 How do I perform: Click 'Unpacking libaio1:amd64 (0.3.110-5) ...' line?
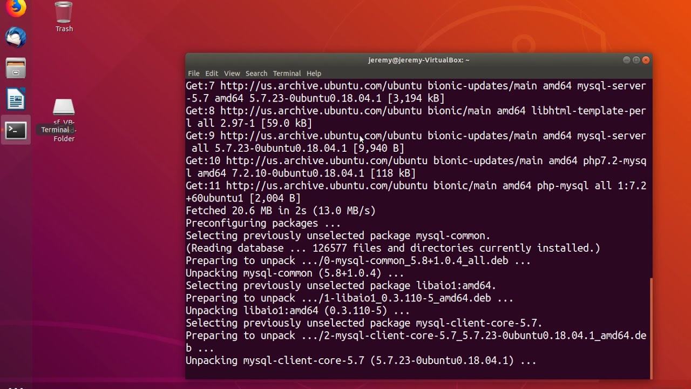[298, 310]
